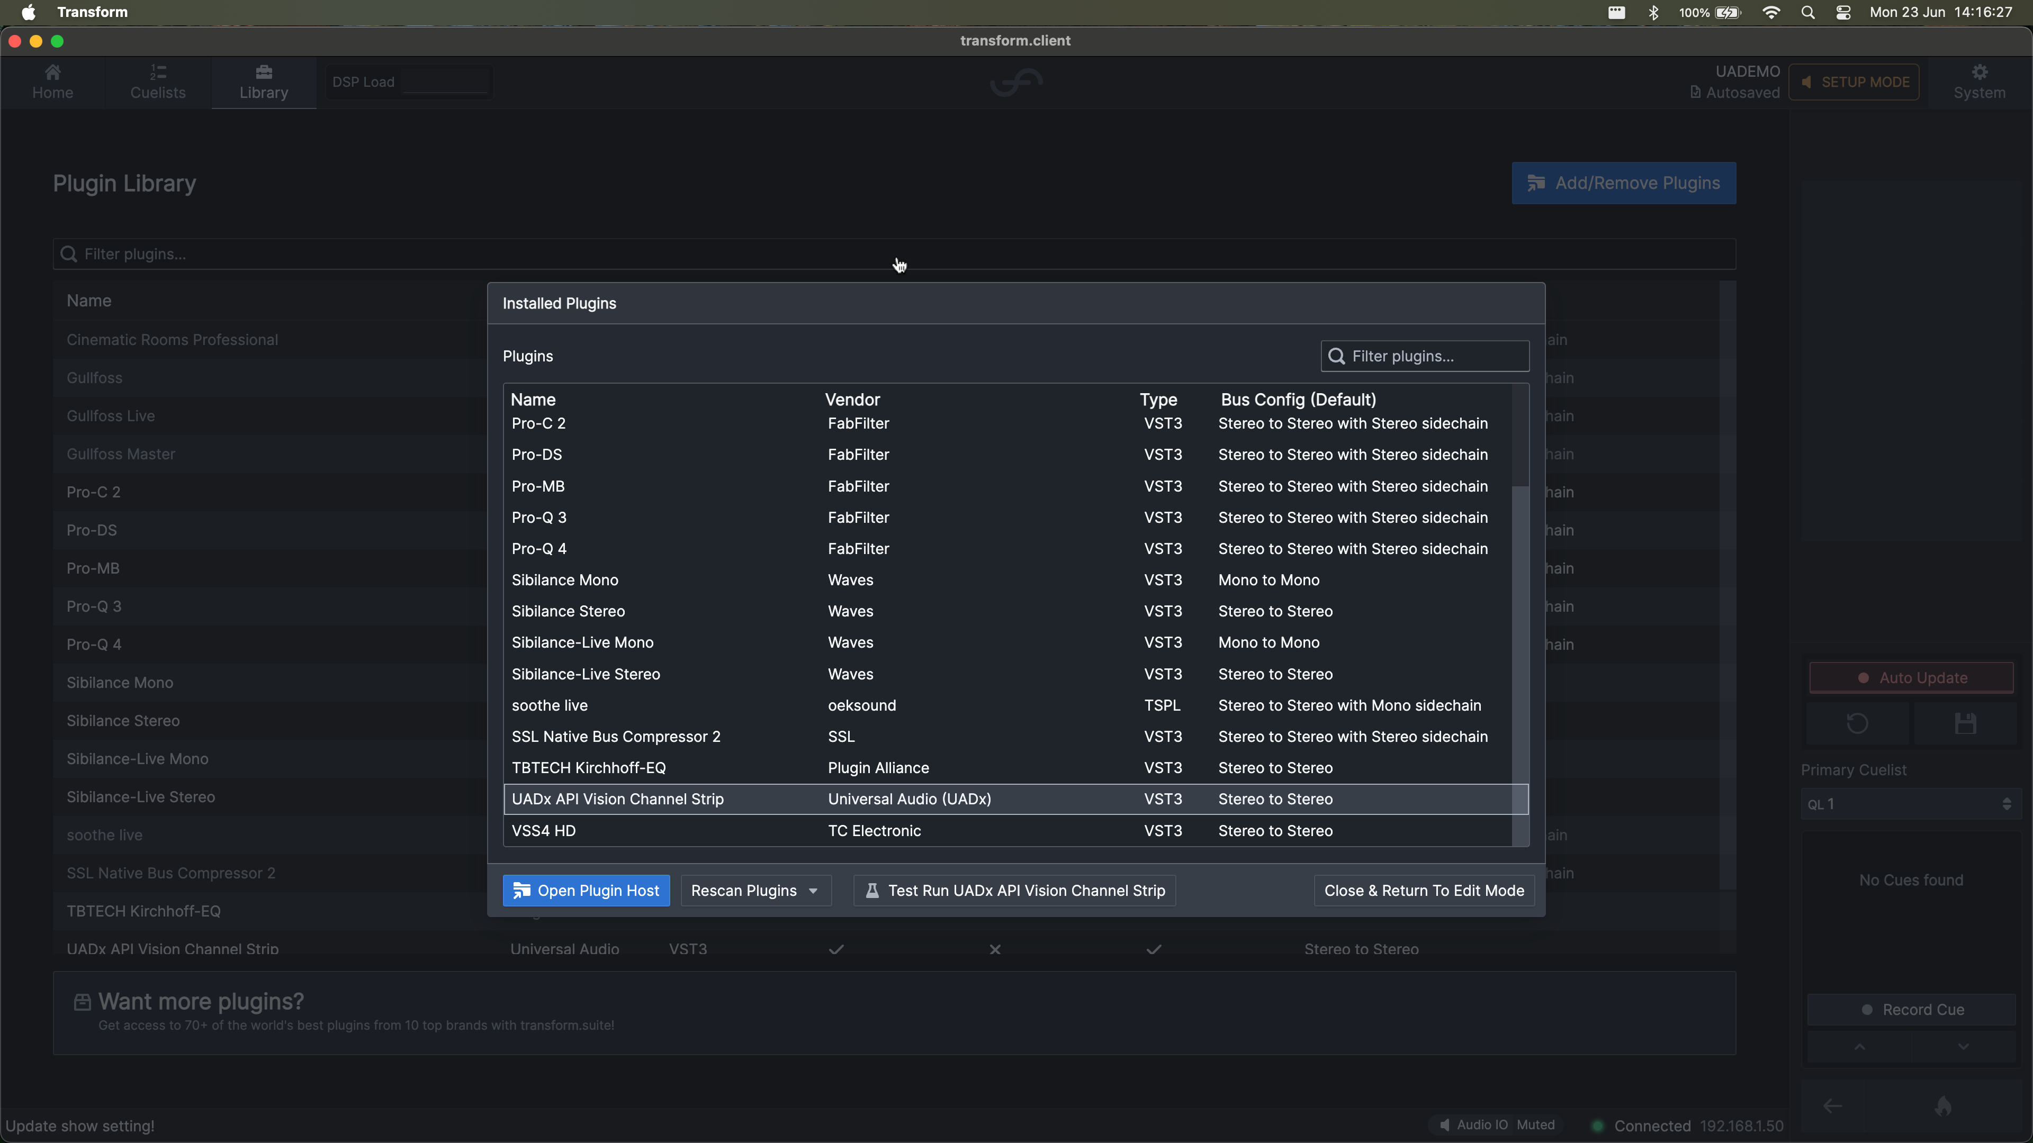Screen dimensions: 2033x1143
Task: Focus the Installed Plugins filter field
Action: tap(1425, 356)
